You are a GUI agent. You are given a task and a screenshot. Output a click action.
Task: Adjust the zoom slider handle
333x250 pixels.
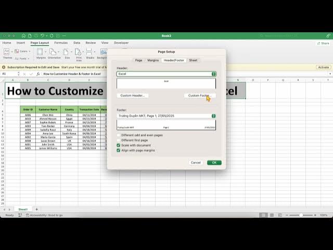pos(301,215)
